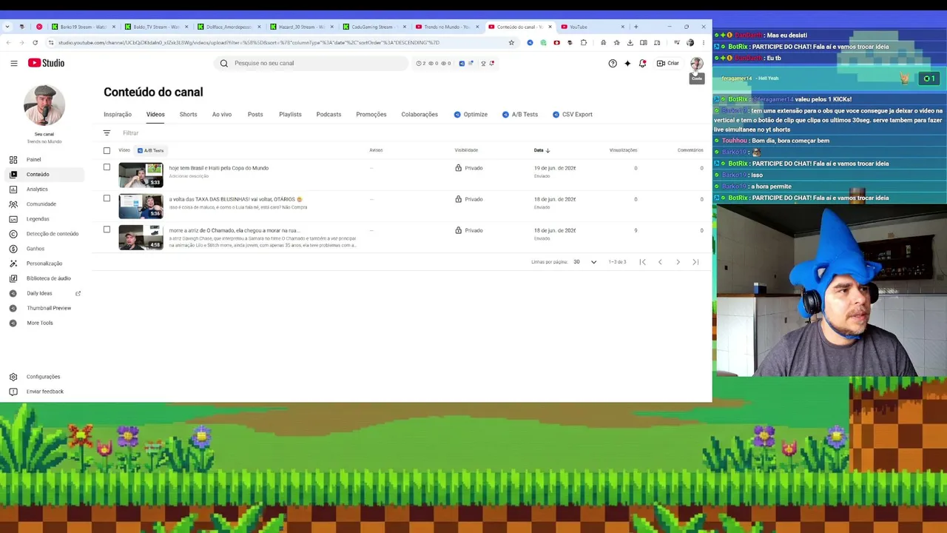Open Ganhos earnings section
This screenshot has width=947, height=533.
[x=36, y=249]
